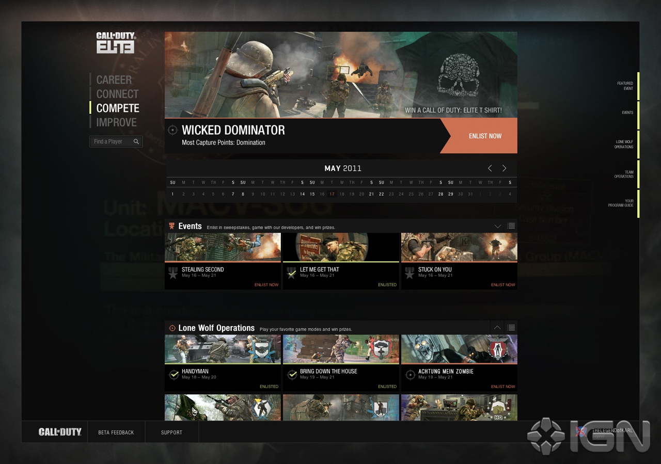Viewport: 661px width, 464px height.
Task: Open the Stuck On You event thumbnail
Action: [459, 247]
